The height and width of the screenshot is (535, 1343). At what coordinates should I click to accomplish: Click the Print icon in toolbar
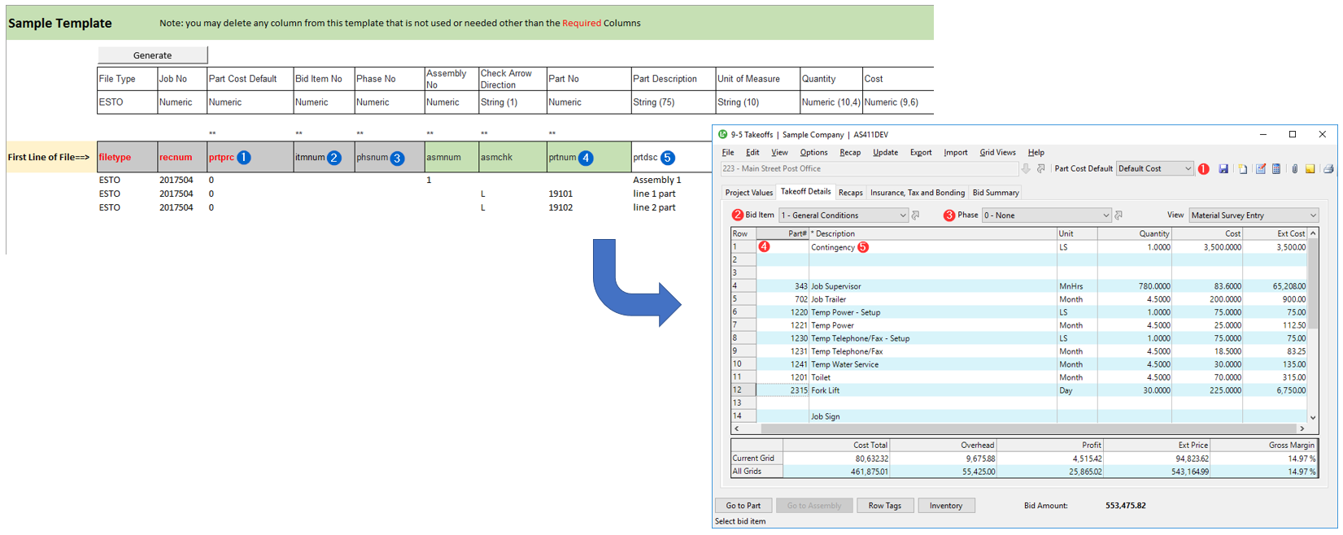[x=1328, y=169]
